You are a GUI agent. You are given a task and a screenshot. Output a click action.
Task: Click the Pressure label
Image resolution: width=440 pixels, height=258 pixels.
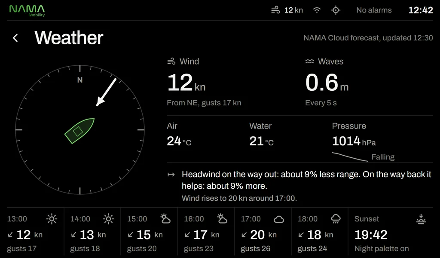(x=349, y=126)
